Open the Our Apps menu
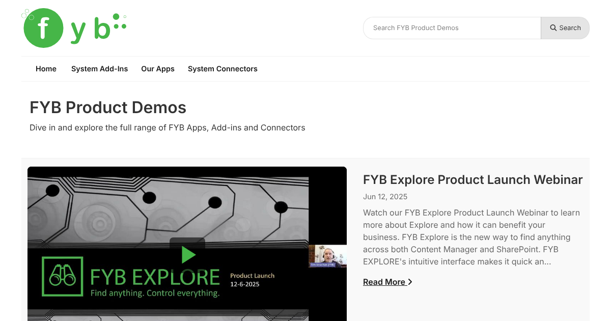 pos(158,69)
